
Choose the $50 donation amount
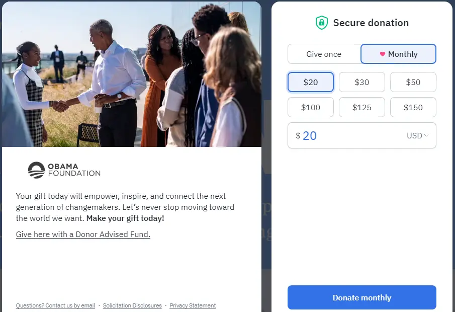[x=413, y=82]
